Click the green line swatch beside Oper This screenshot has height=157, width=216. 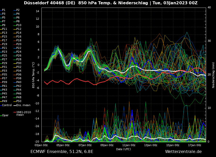pyautogui.click(x=1, y=115)
